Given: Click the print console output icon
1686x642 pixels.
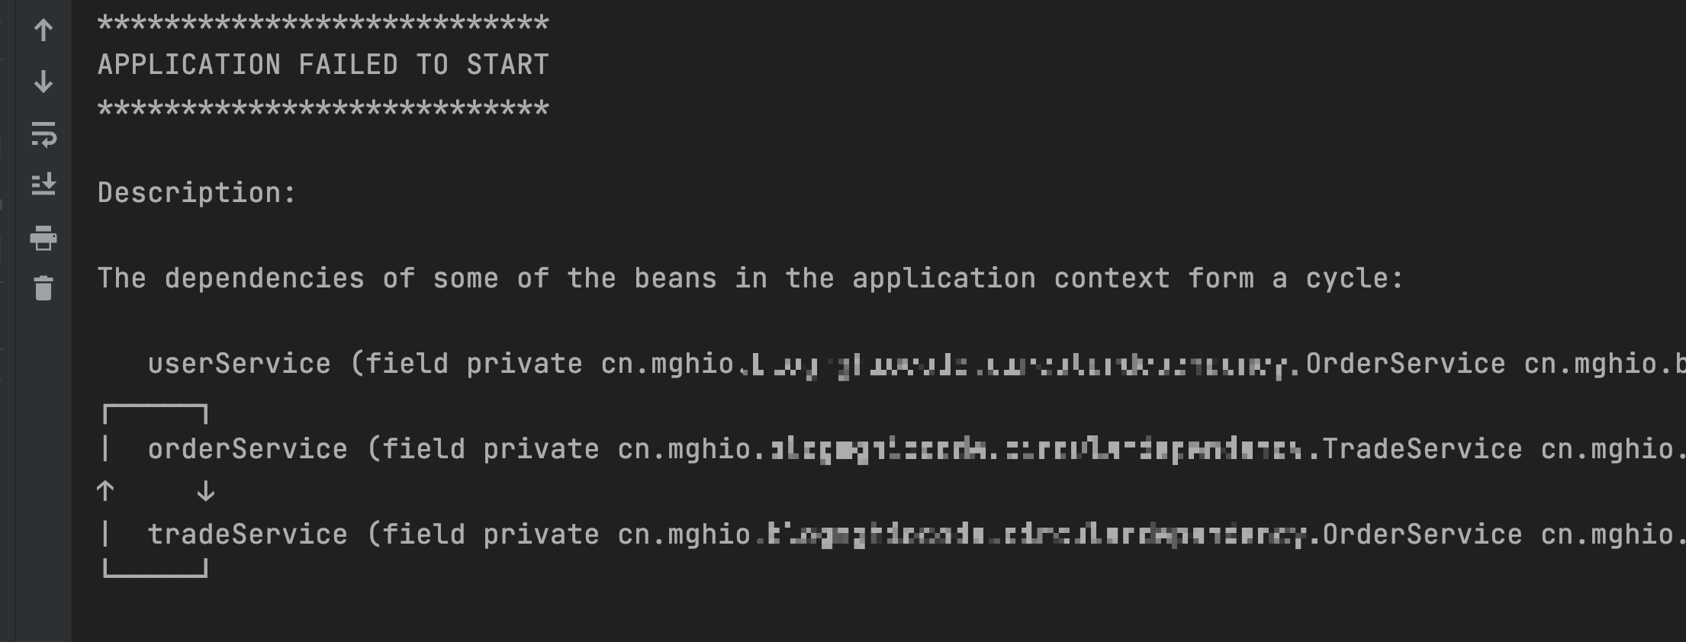Looking at the screenshot, I should pyautogui.click(x=43, y=238).
